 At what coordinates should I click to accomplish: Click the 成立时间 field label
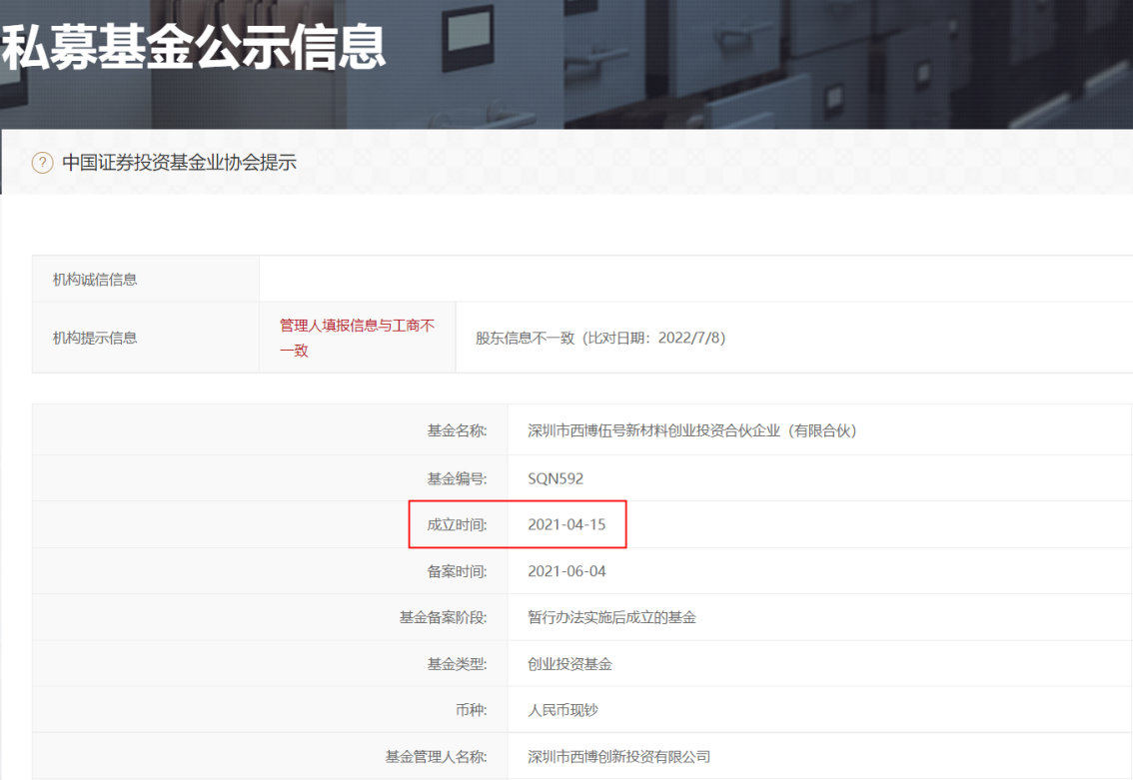pyautogui.click(x=460, y=523)
